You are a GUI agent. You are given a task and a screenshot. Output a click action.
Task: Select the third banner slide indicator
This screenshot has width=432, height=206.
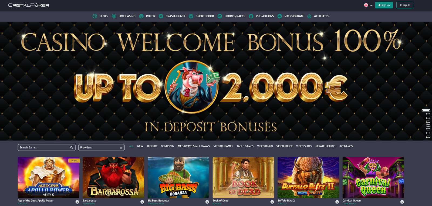tap(428, 118)
